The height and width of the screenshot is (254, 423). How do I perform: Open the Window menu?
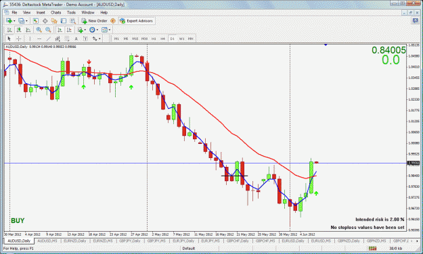88,12
